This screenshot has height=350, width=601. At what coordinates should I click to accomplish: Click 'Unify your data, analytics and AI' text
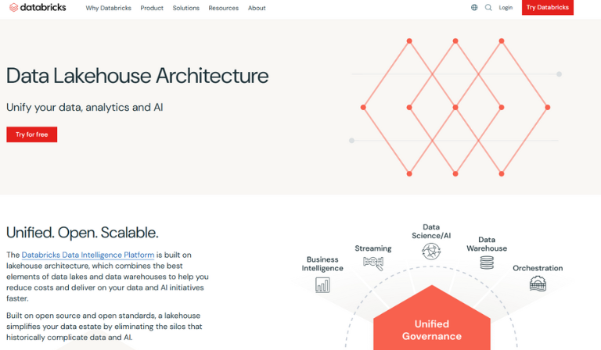(85, 107)
